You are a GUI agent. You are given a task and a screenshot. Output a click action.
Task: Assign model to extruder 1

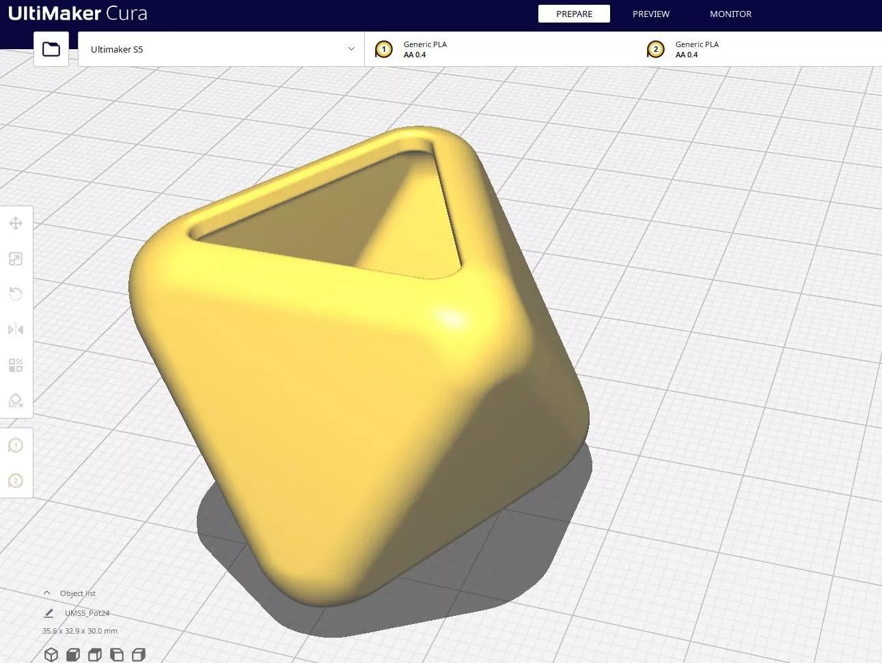(x=16, y=446)
